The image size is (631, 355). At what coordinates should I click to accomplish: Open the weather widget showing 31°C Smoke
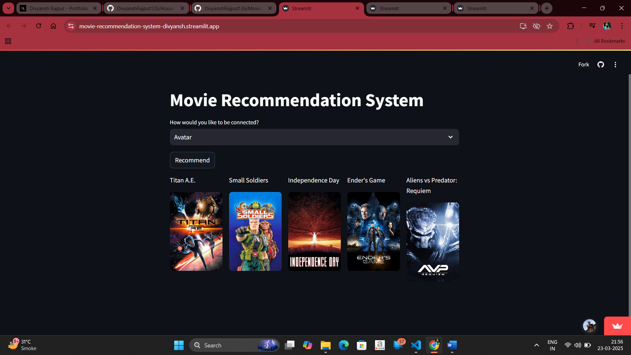[22, 345]
